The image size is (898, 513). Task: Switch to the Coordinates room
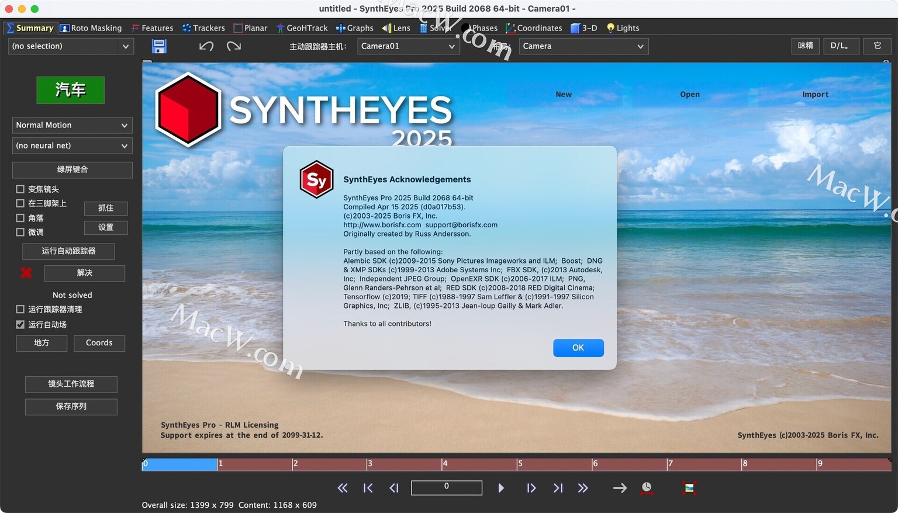tap(534, 28)
